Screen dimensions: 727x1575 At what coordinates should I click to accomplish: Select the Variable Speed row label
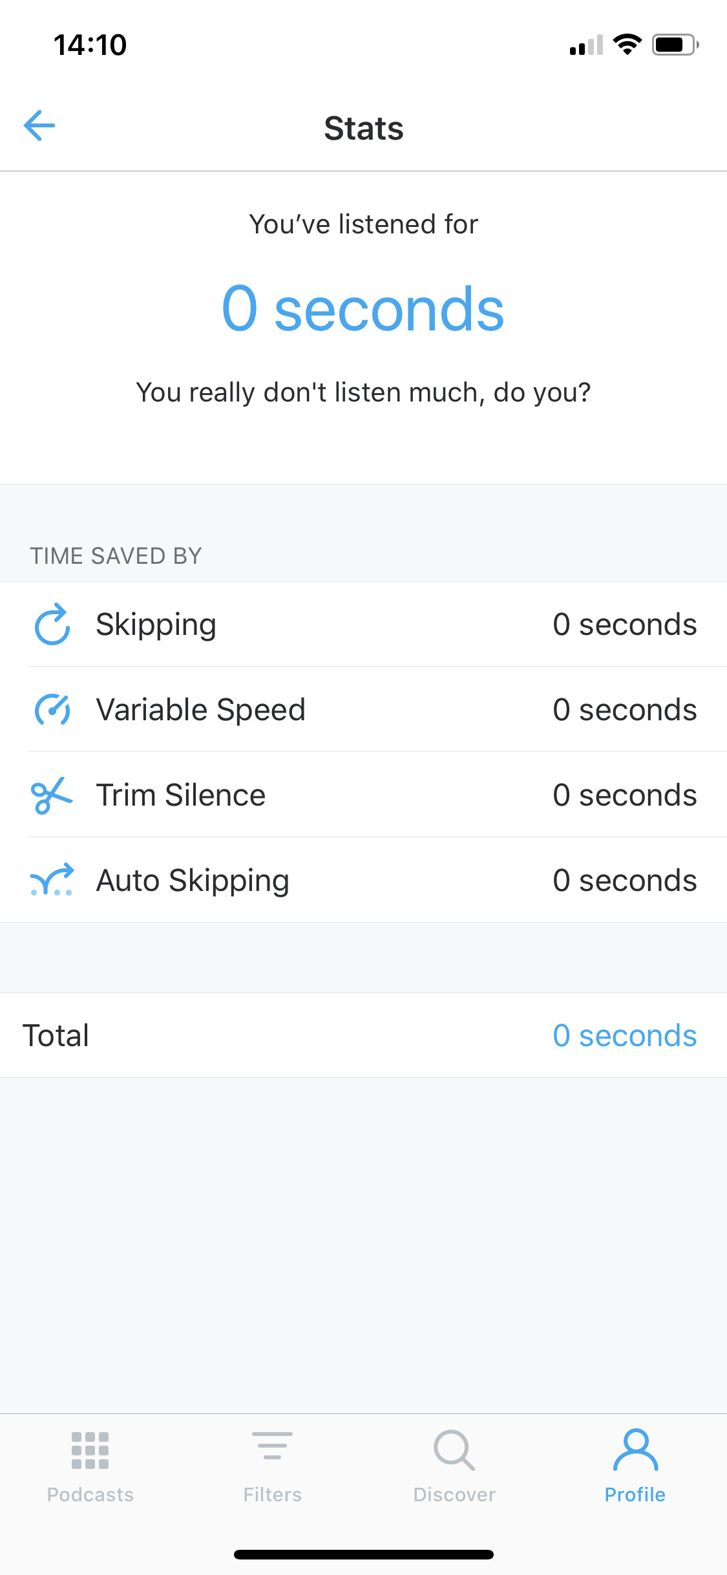tap(200, 710)
